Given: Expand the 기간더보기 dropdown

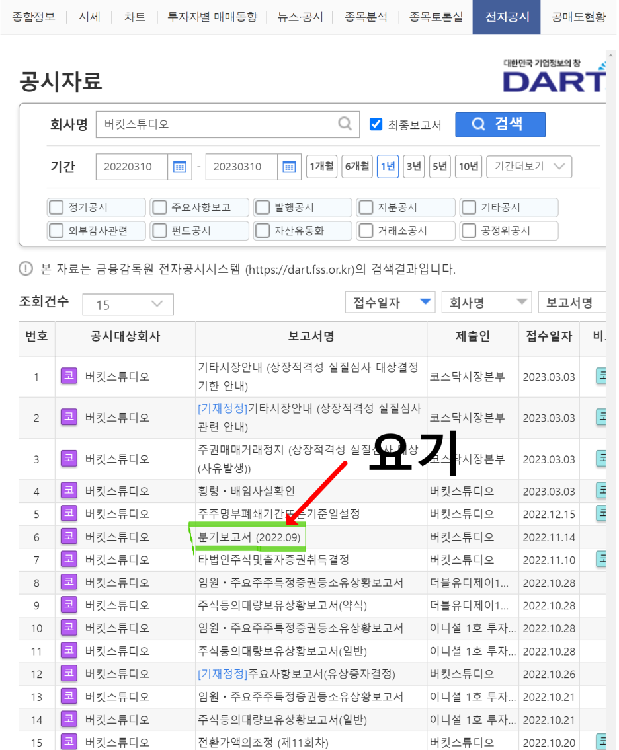Looking at the screenshot, I should [529, 167].
